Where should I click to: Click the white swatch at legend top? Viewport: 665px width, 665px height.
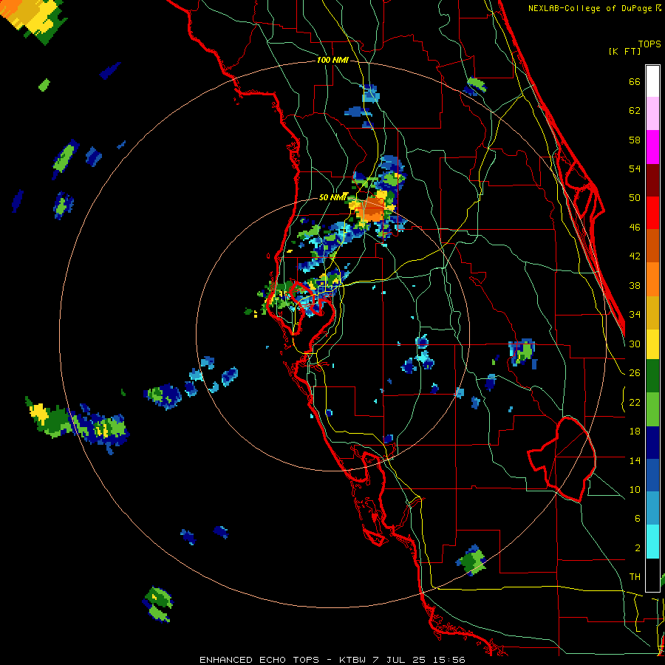[x=652, y=81]
